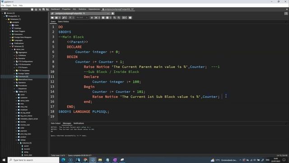Open Microsoft Edge from the taskbar
The image size is (289, 163).
click(x=63, y=160)
